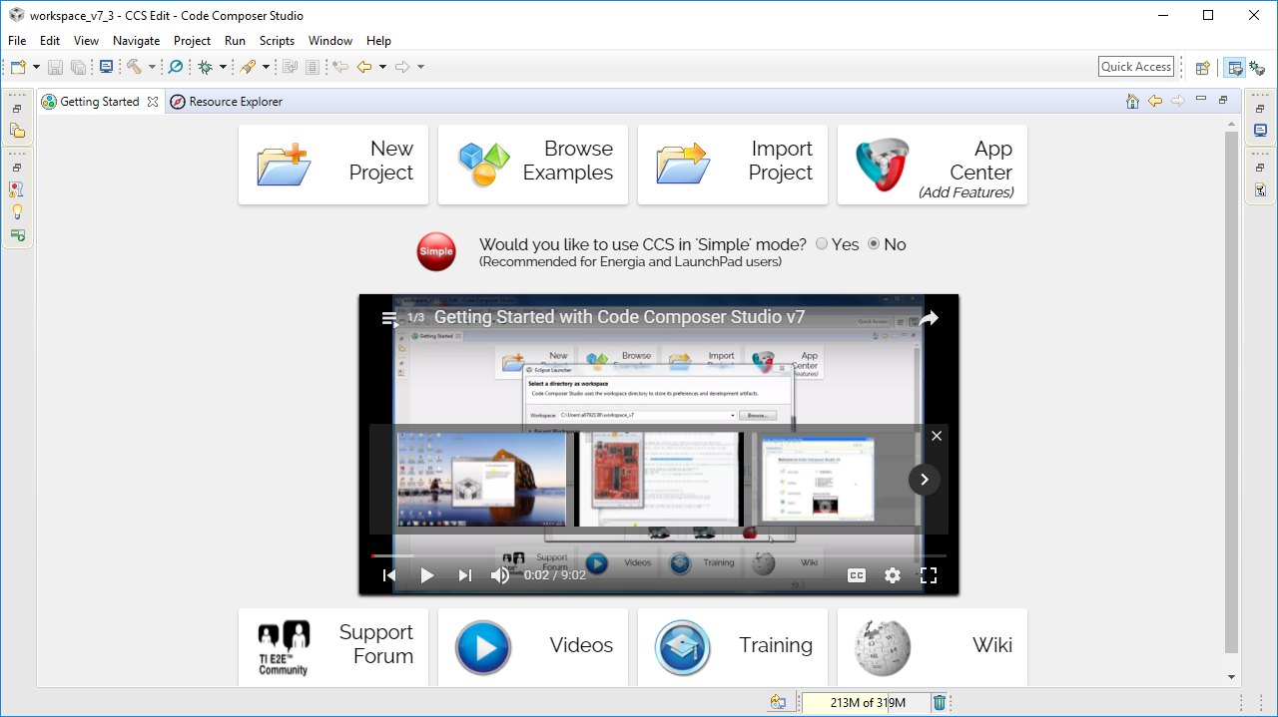Viewport: 1278px width, 717px height.
Task: Click the Home icon in Getting Started view
Action: (x=1132, y=101)
